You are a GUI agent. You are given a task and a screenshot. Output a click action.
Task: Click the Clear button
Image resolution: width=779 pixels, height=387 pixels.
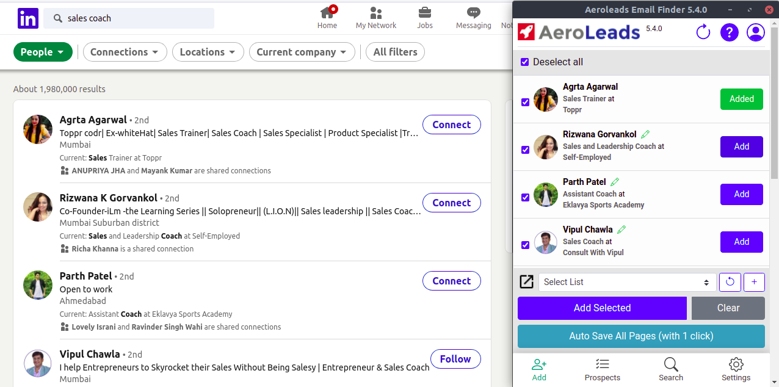728,308
